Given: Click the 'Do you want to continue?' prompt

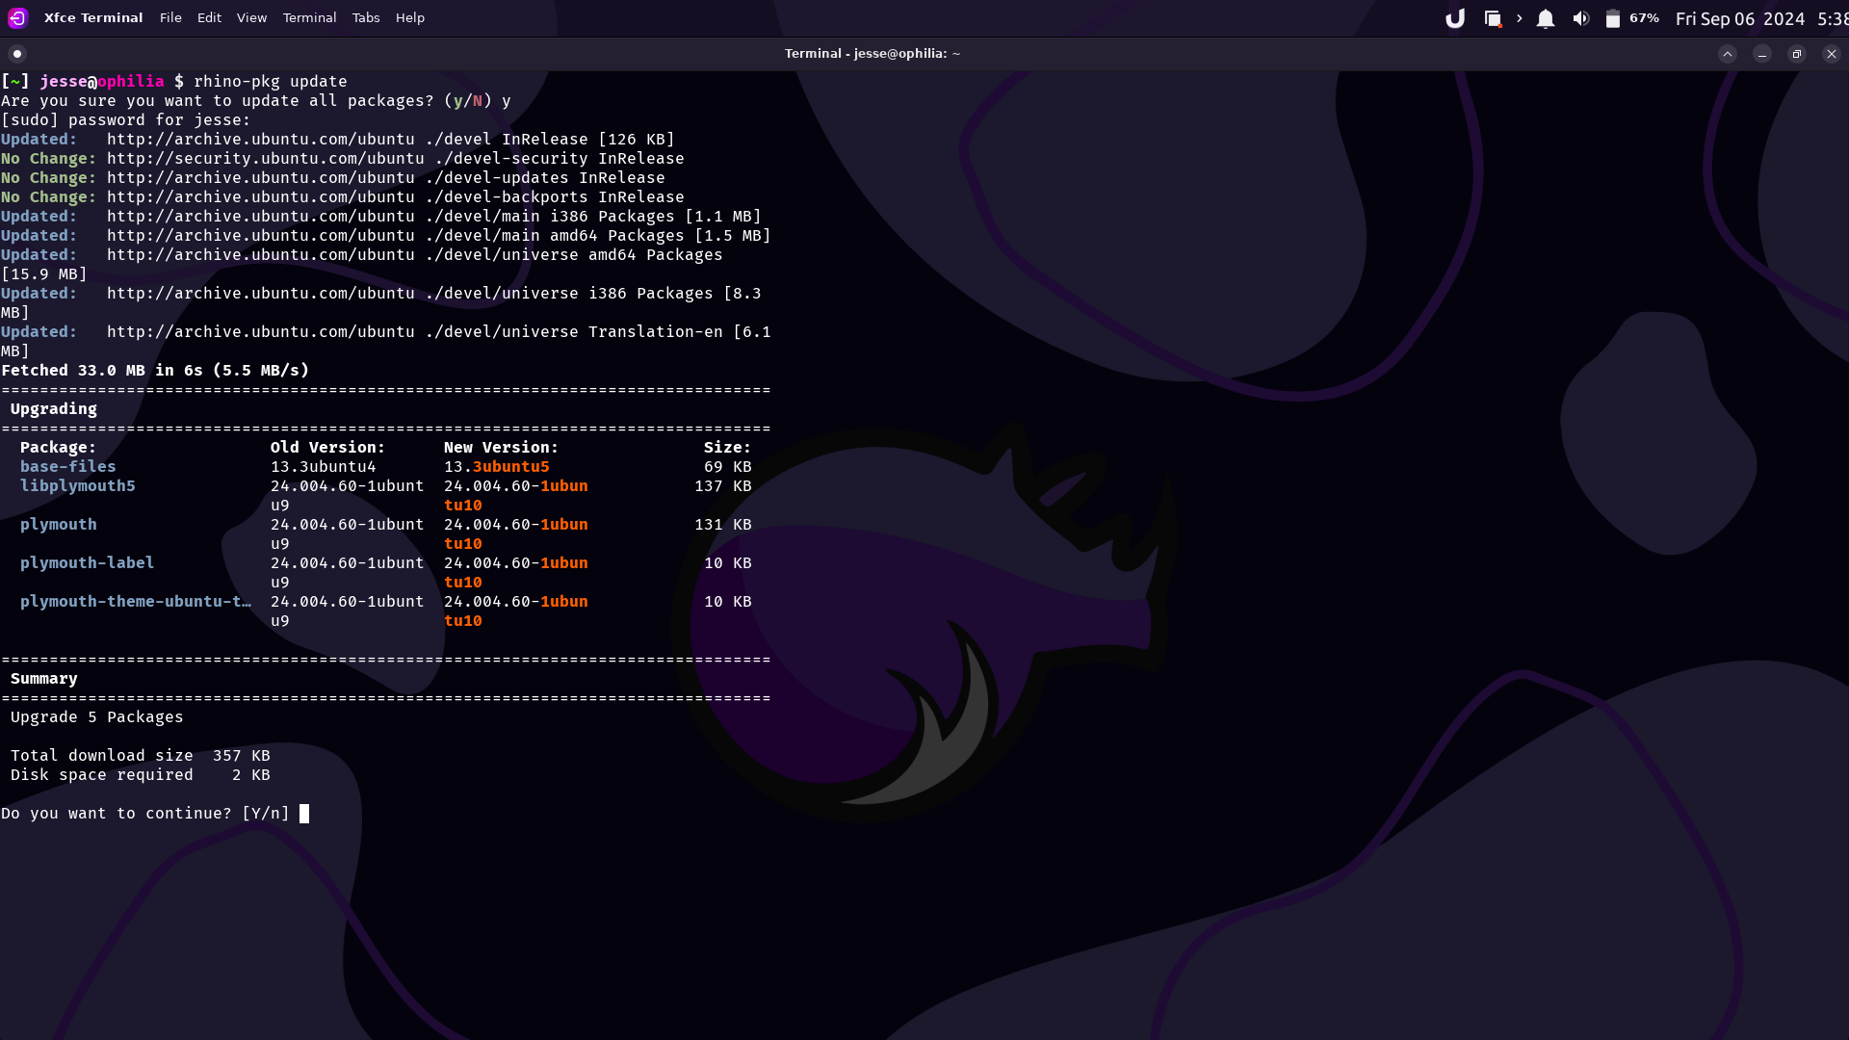Looking at the screenshot, I should coord(144,814).
